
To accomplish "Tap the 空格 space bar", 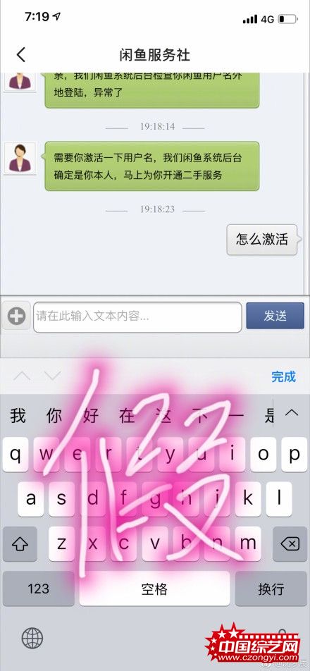I will click(154, 589).
